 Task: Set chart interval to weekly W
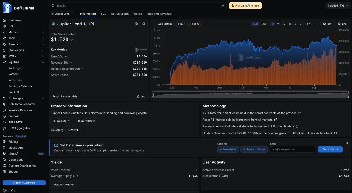pyautogui.click(x=278, y=24)
